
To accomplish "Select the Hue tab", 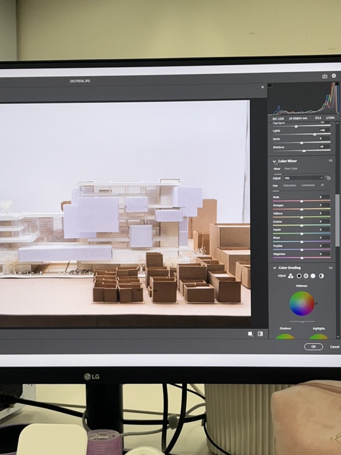I will tap(275, 185).
